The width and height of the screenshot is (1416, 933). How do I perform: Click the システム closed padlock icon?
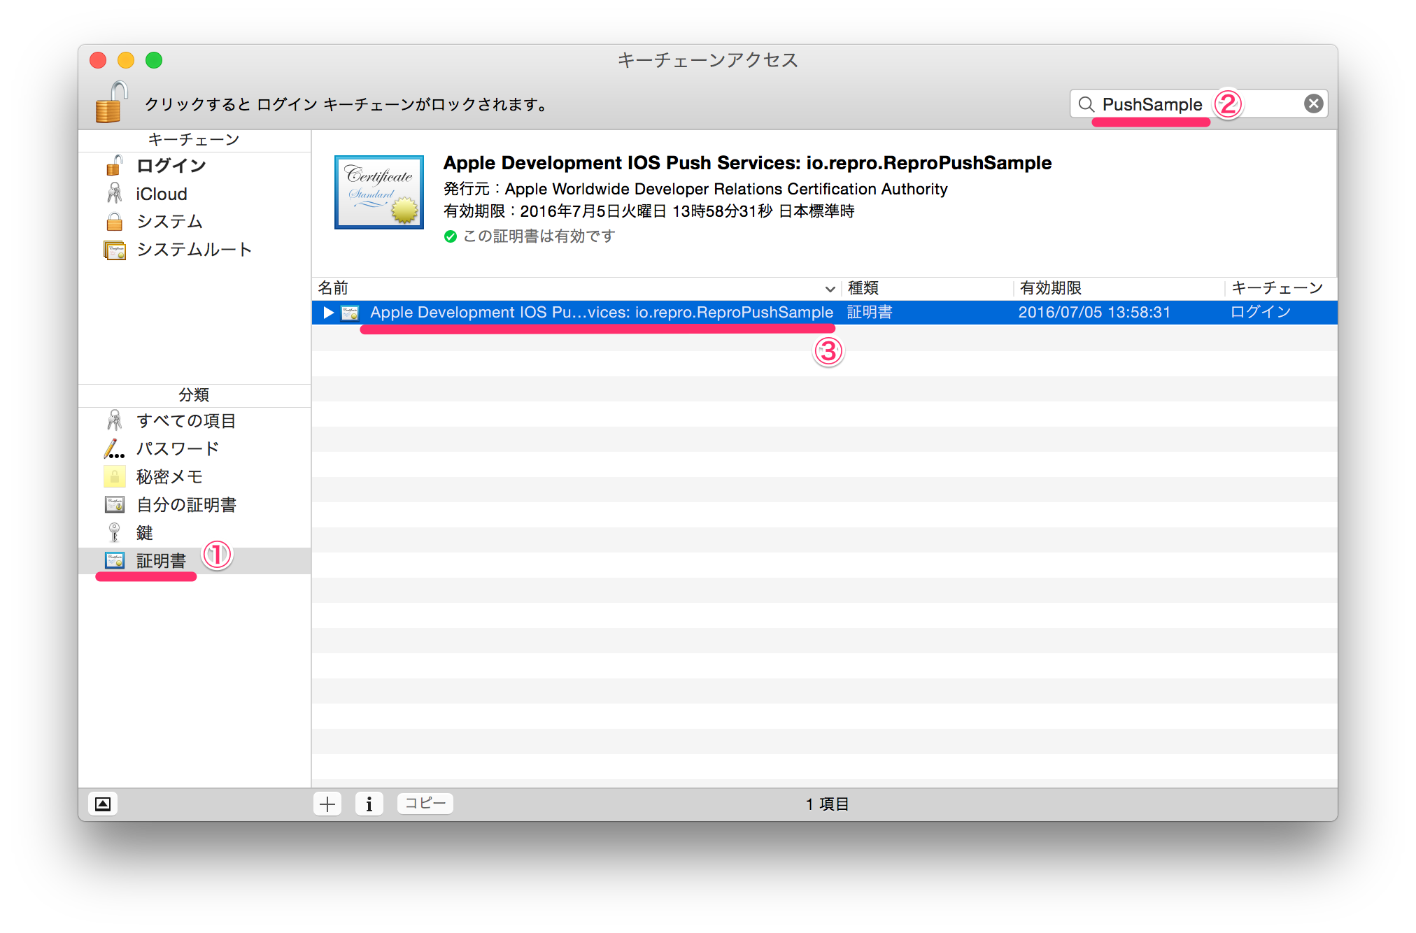115,221
